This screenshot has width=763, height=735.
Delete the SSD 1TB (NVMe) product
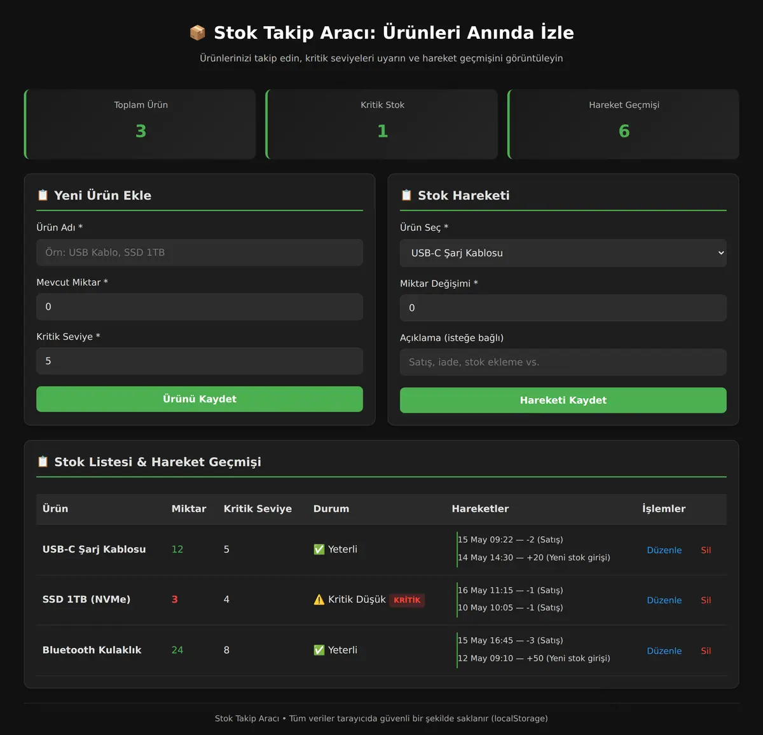tap(706, 600)
